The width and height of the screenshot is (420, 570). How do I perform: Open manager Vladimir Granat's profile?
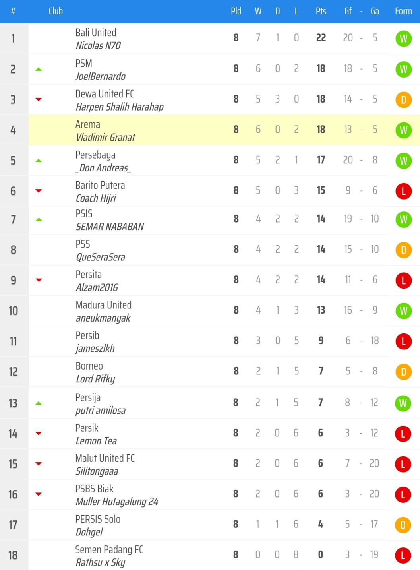pos(105,137)
